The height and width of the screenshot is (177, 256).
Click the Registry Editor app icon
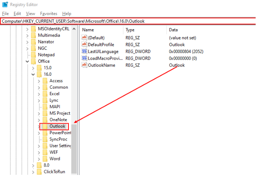pyautogui.click(x=5, y=4)
